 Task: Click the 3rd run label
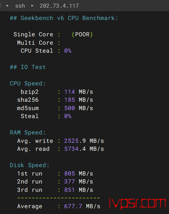[30, 190]
